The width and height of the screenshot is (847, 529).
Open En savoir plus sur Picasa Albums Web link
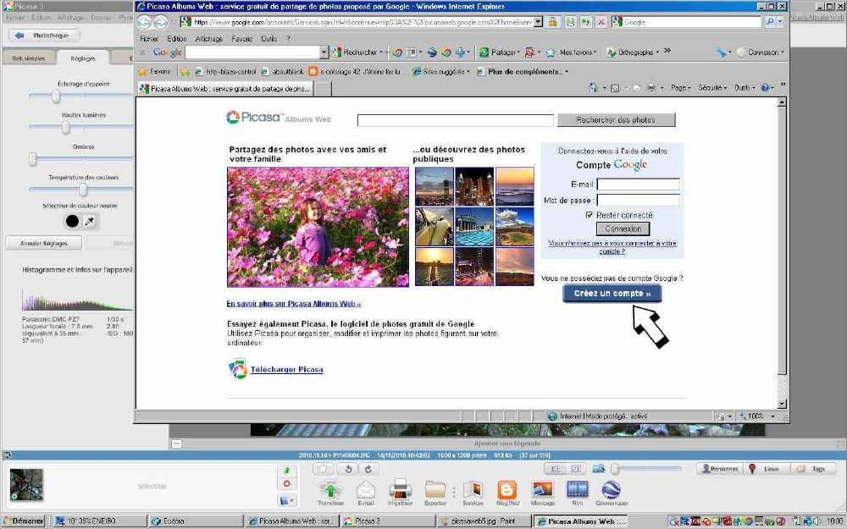(x=294, y=304)
